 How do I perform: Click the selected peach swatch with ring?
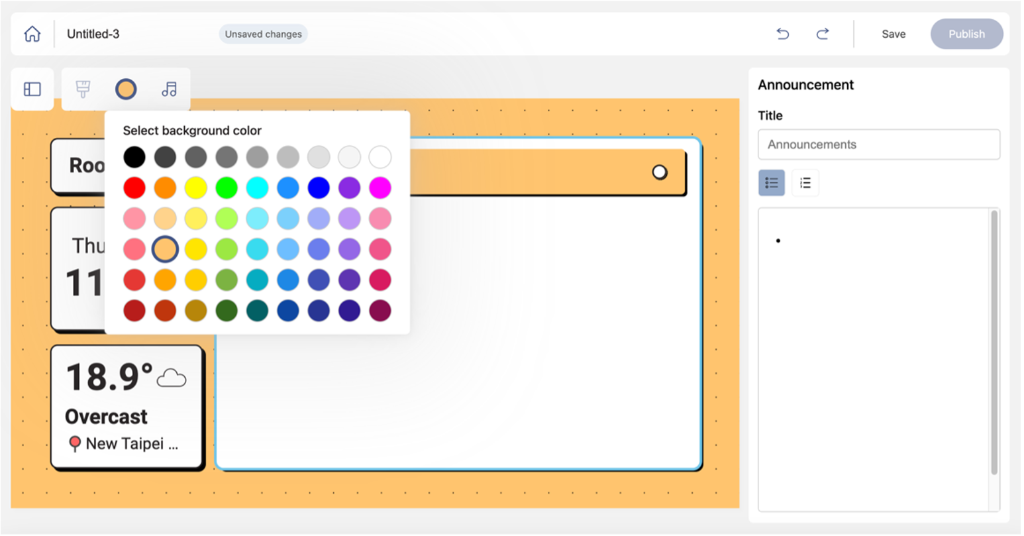tap(165, 249)
